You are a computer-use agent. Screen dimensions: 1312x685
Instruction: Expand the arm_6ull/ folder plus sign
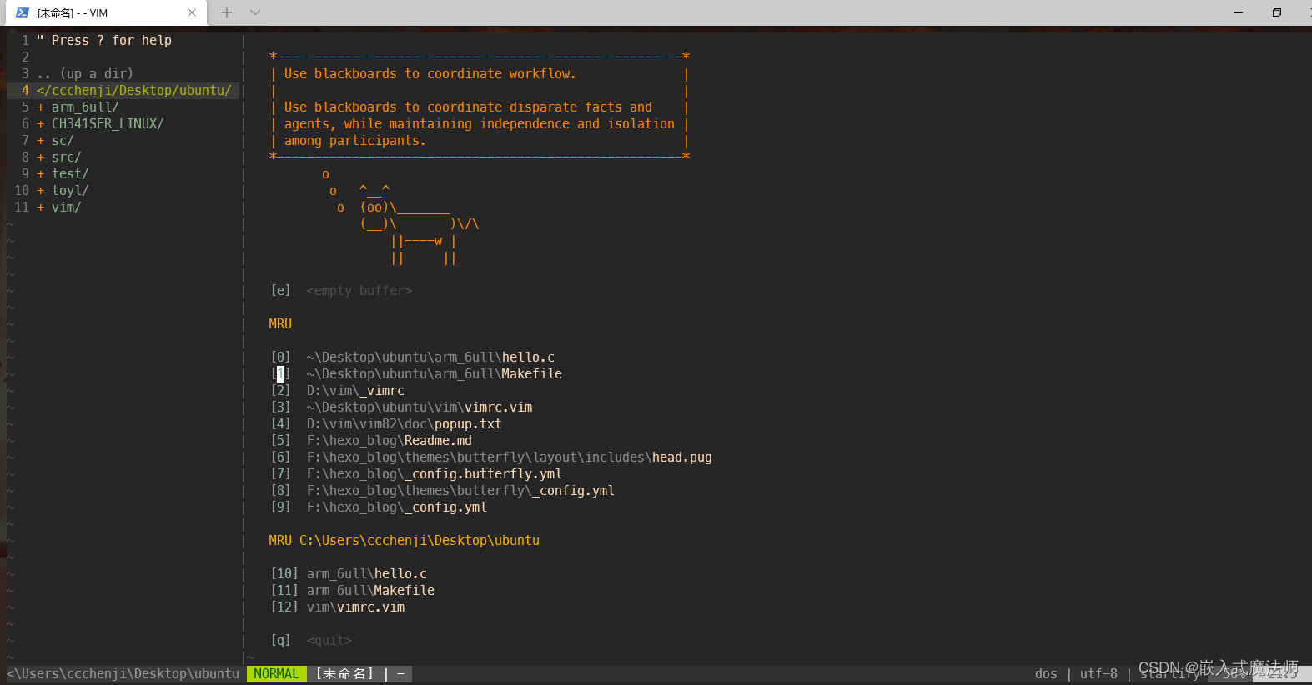pos(40,107)
